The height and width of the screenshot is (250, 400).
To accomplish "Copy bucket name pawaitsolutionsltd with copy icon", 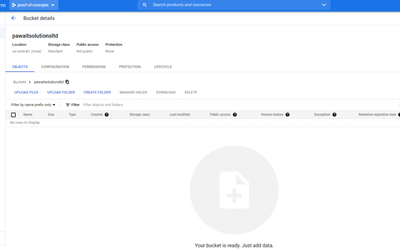I will point(67,82).
